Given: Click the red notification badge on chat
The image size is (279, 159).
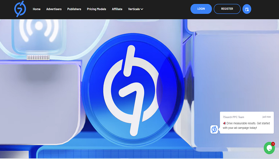Looking at the screenshot, I should (273, 144).
